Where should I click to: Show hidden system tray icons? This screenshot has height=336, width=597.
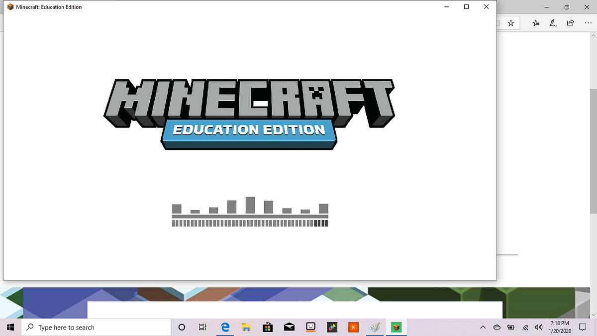click(x=483, y=327)
